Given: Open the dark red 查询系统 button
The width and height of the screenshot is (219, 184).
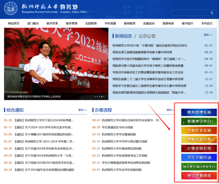Looking at the screenshot, I should click(199, 149).
